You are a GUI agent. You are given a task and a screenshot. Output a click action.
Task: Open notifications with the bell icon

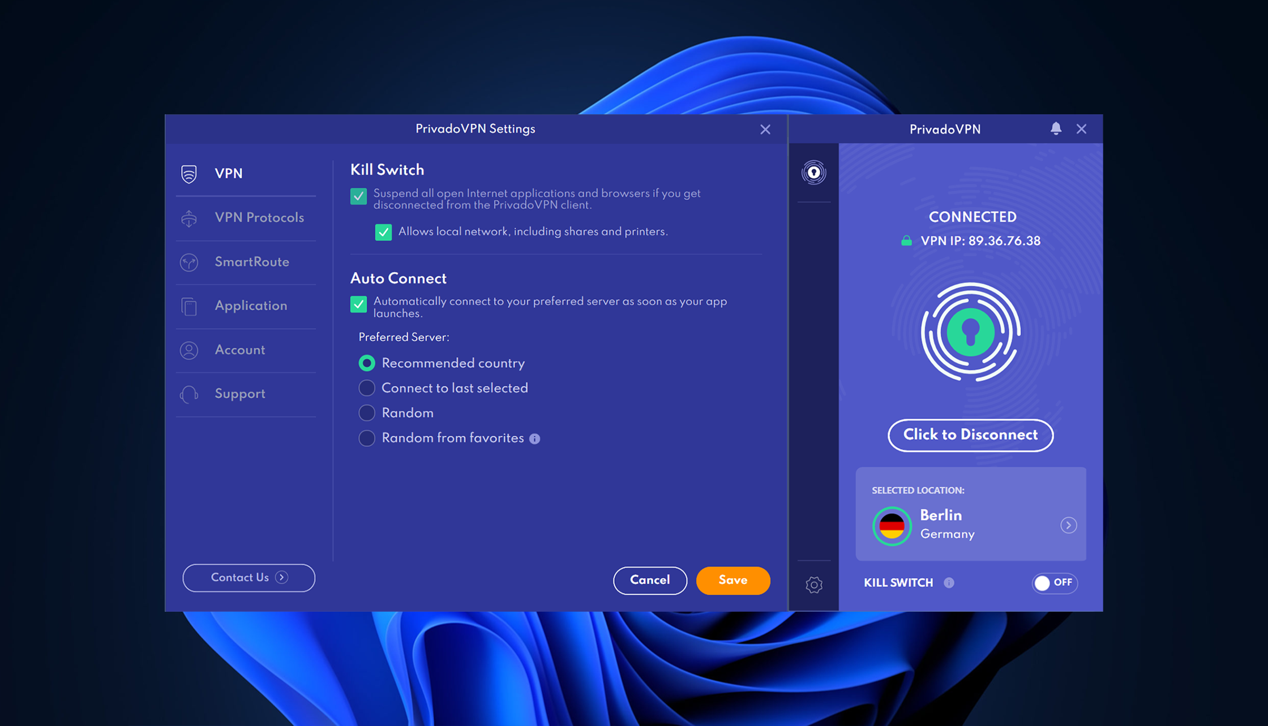tap(1056, 128)
